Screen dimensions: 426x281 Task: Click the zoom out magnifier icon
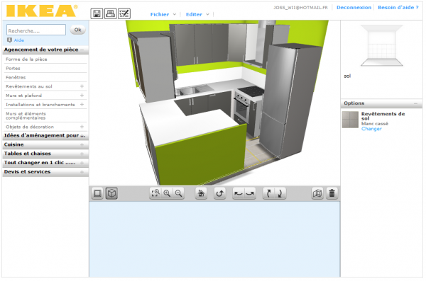tap(178, 193)
